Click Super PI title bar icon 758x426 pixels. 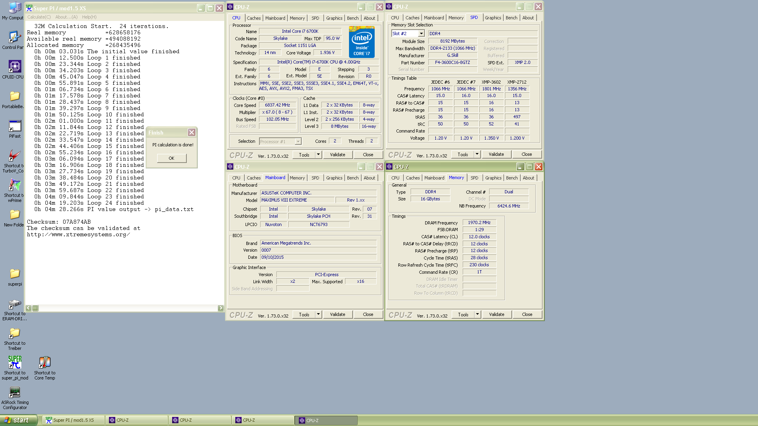[x=29, y=8]
